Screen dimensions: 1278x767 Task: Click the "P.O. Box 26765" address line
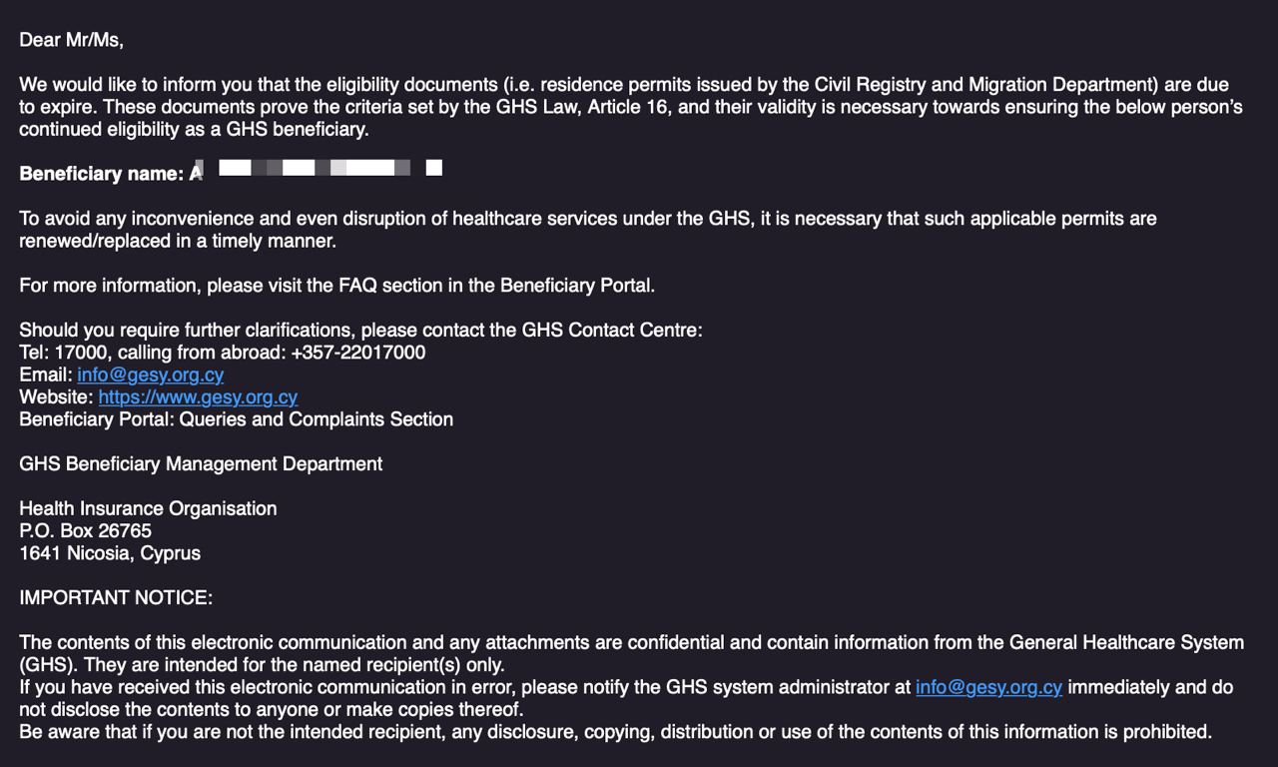[85, 530]
